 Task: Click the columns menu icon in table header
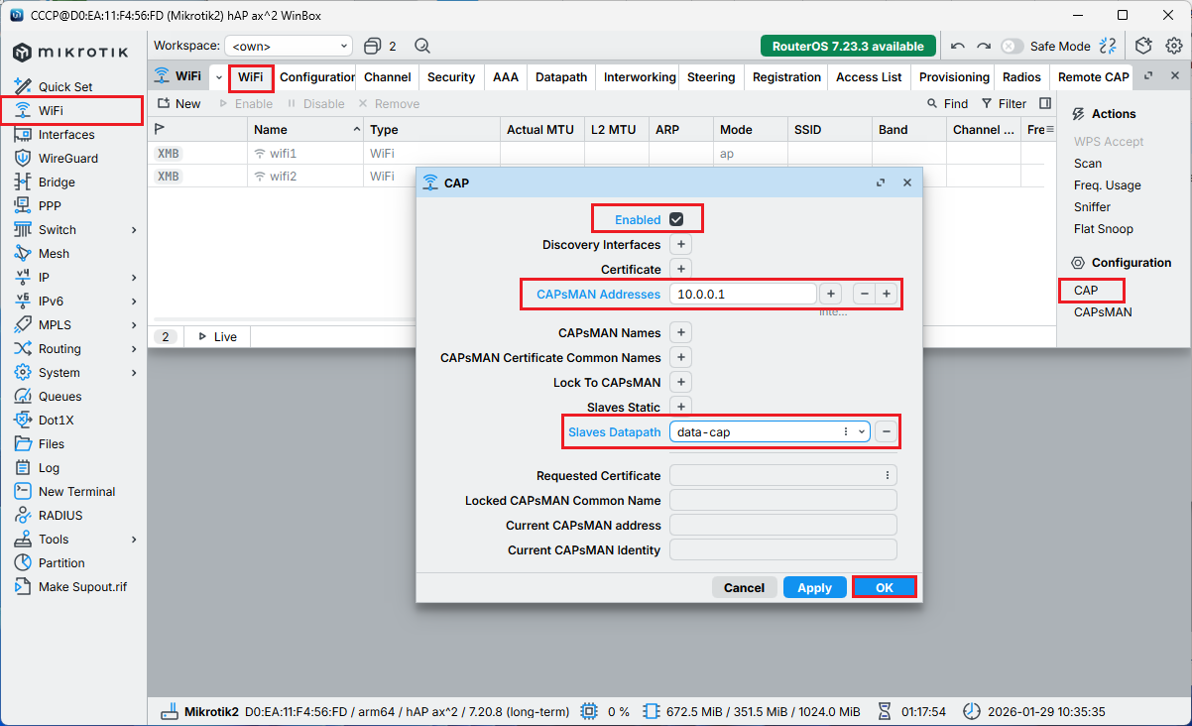point(1050,129)
